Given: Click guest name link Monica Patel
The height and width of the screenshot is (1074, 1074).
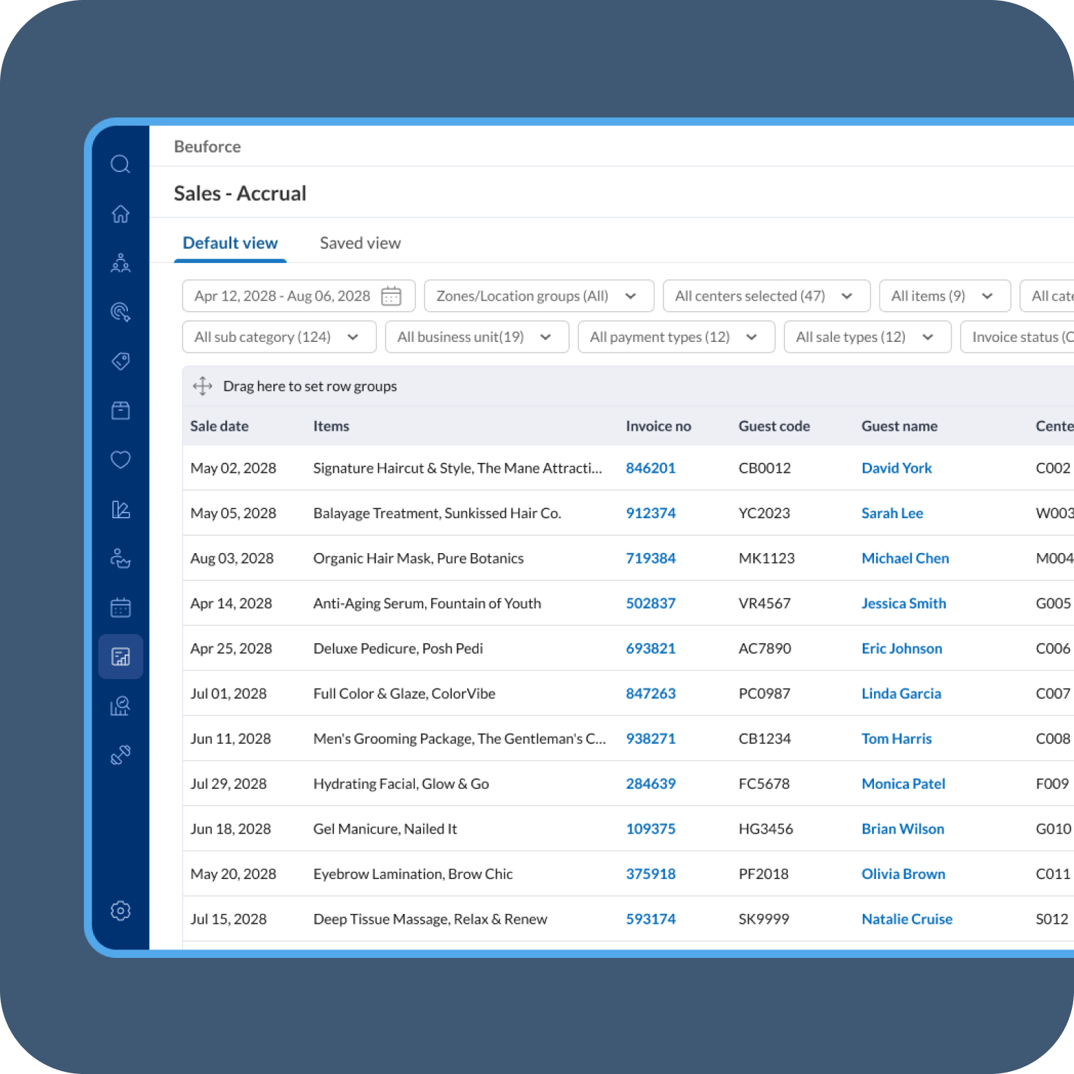Looking at the screenshot, I should pyautogui.click(x=903, y=784).
